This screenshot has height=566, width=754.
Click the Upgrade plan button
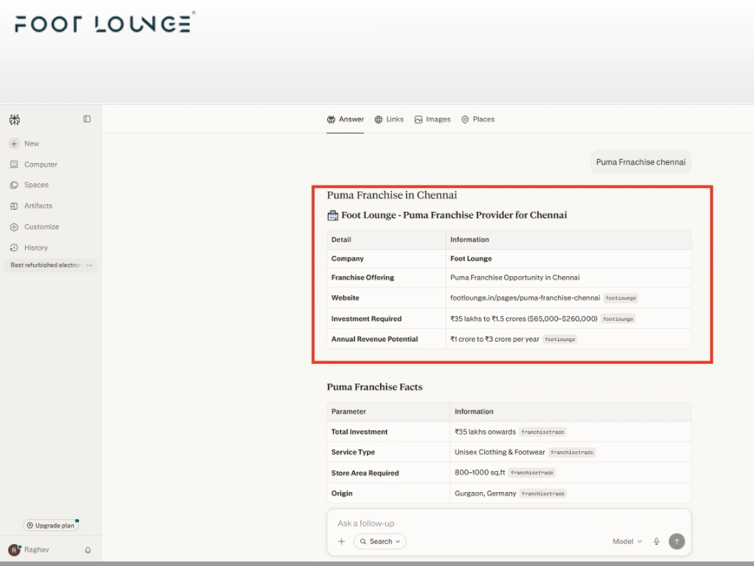click(51, 525)
